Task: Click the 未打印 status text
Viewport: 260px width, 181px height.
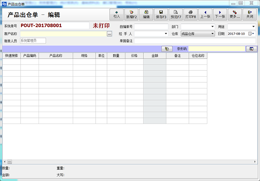Action: tap(101, 26)
